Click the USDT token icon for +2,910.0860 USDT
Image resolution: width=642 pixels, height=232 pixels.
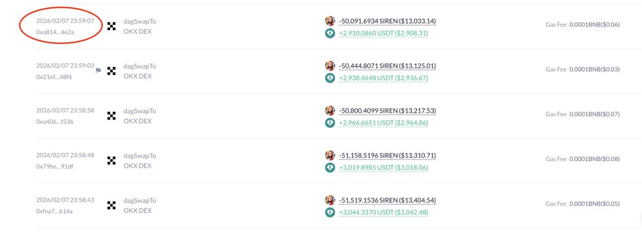(330, 33)
